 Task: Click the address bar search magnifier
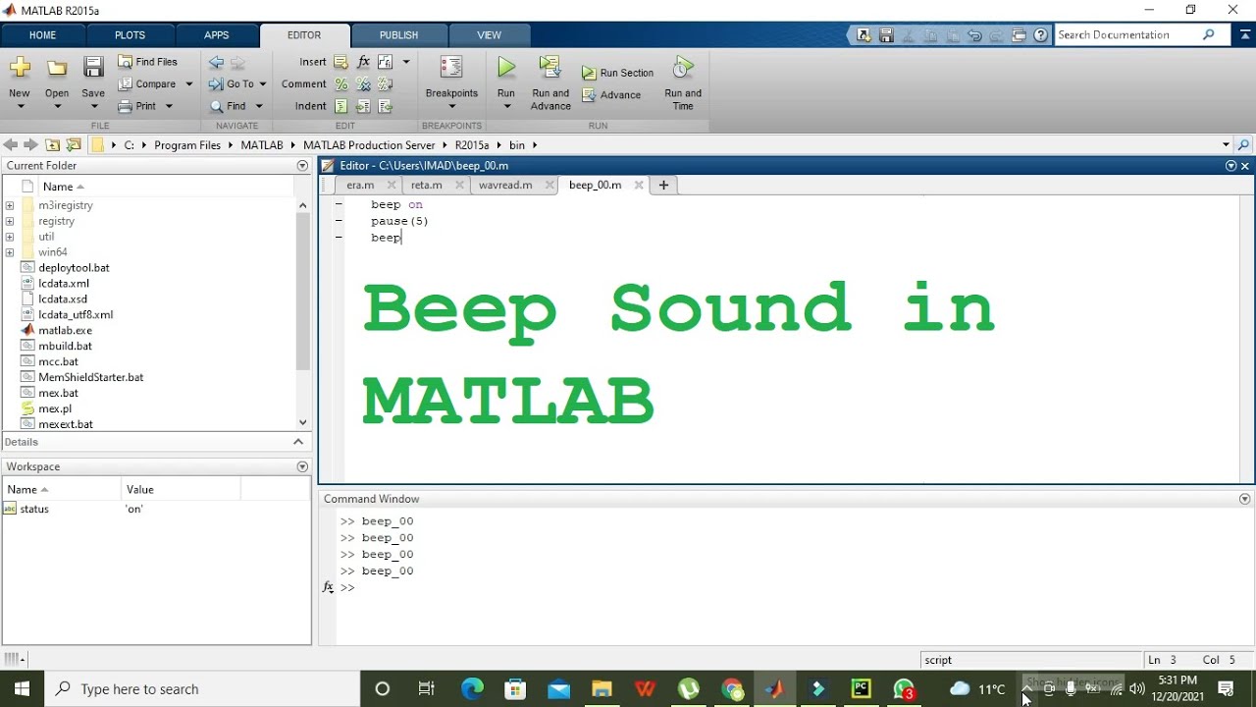tap(1243, 144)
